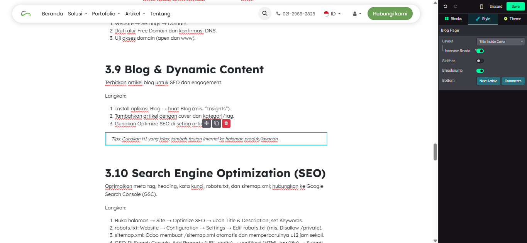This screenshot has height=243, width=527.
Task: Click the move block handle icon
Action: point(207,123)
